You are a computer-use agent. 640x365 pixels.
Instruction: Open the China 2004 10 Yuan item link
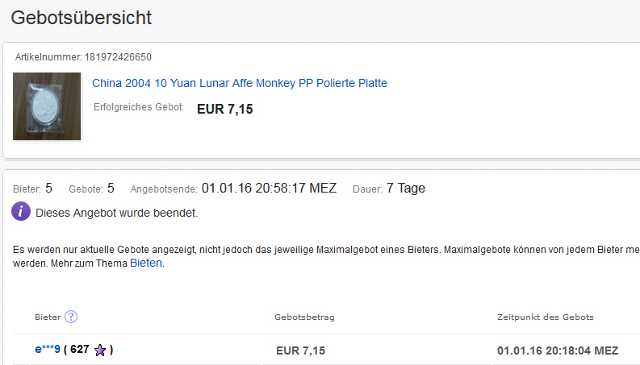(x=240, y=83)
